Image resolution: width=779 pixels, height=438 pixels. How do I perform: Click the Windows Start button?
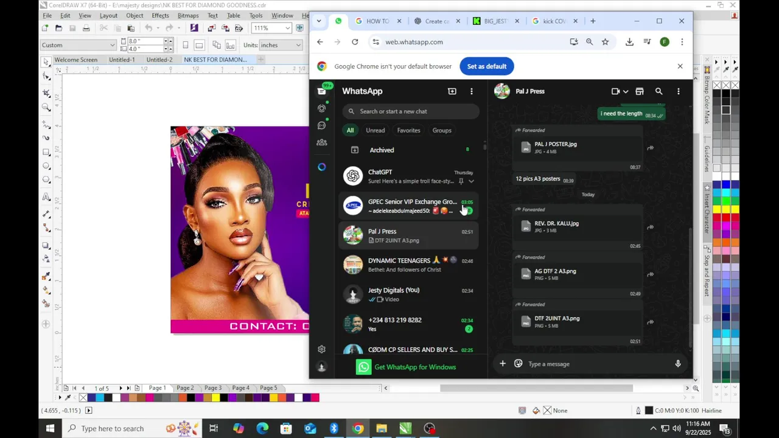click(51, 428)
